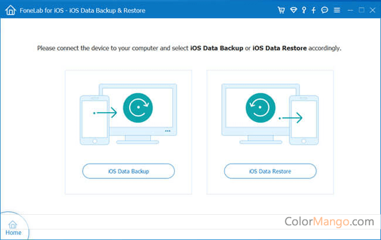
Task: Click the iOS Data Backup button
Action: coord(128,171)
